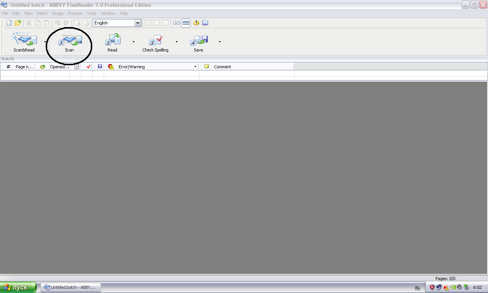Click the Redo toolbar icon

[x=66, y=23]
